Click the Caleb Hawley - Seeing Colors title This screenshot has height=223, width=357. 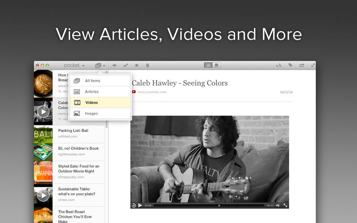tap(180, 83)
